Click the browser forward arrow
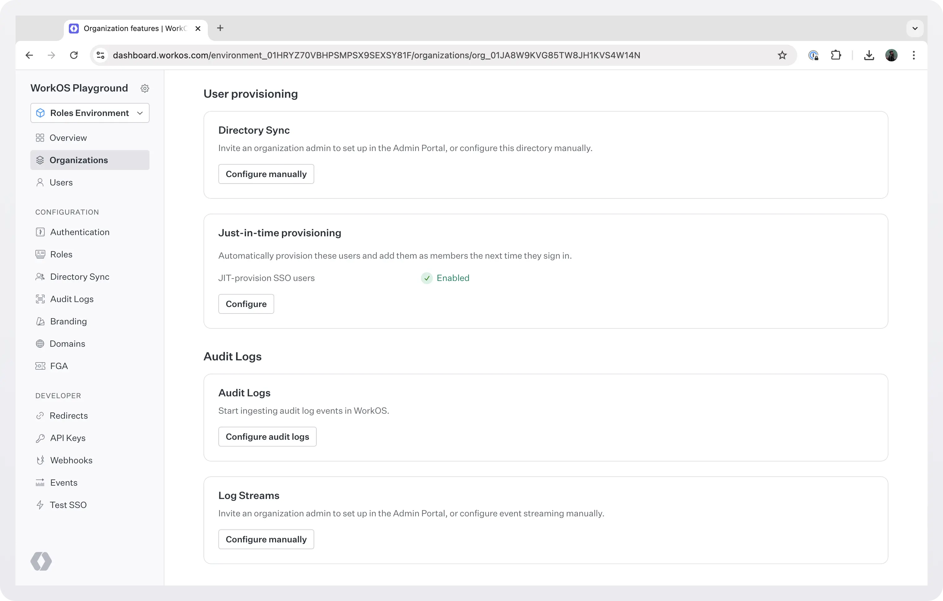 click(x=51, y=55)
